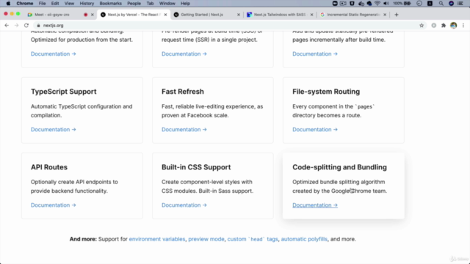This screenshot has height=264, width=470.
Task: Switch to the Incremental Static Regeneration tab
Action: (x=353, y=15)
